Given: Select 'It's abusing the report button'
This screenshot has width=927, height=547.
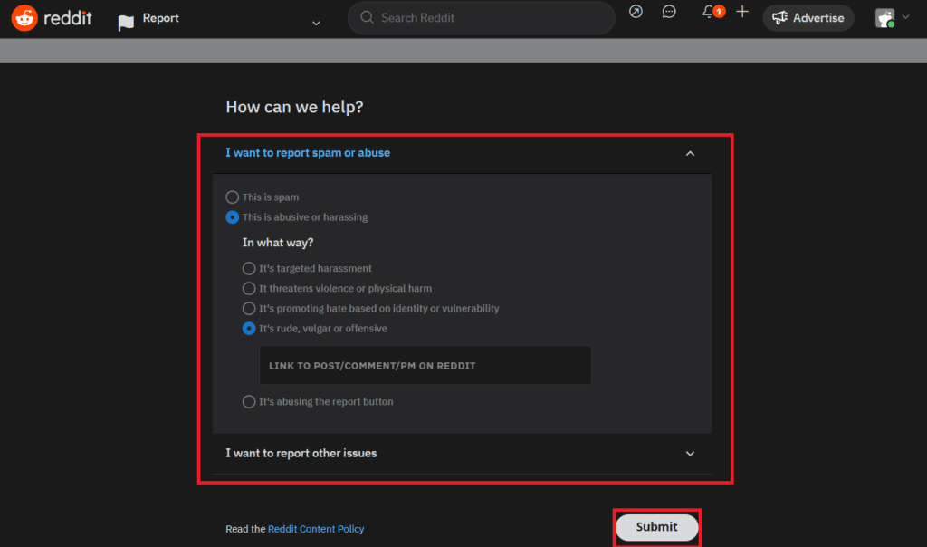Looking at the screenshot, I should tap(249, 401).
